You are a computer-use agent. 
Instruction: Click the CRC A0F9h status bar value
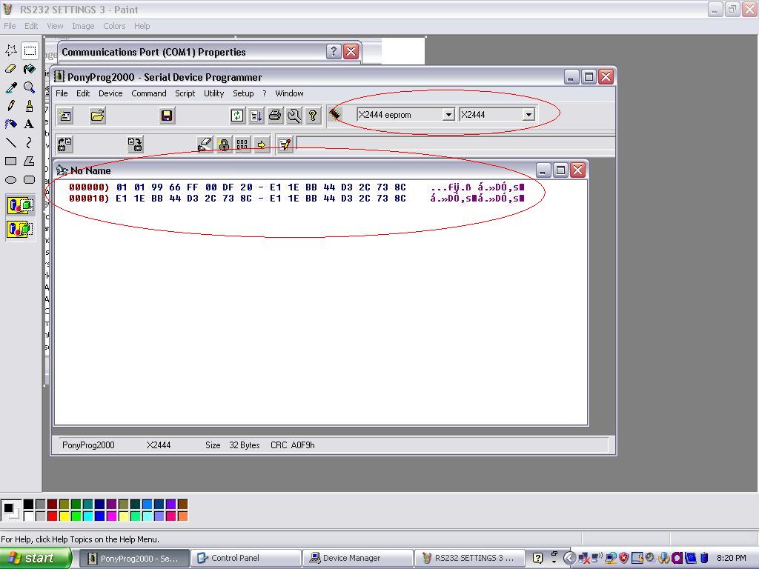pos(292,445)
